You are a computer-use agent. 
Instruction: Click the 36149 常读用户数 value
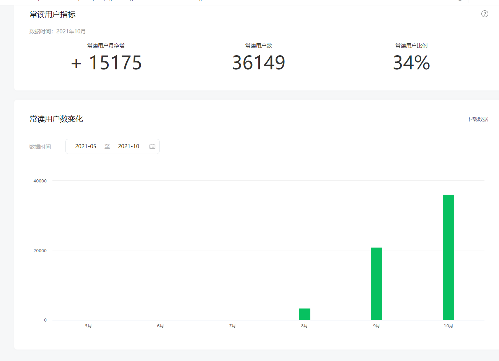[258, 63]
